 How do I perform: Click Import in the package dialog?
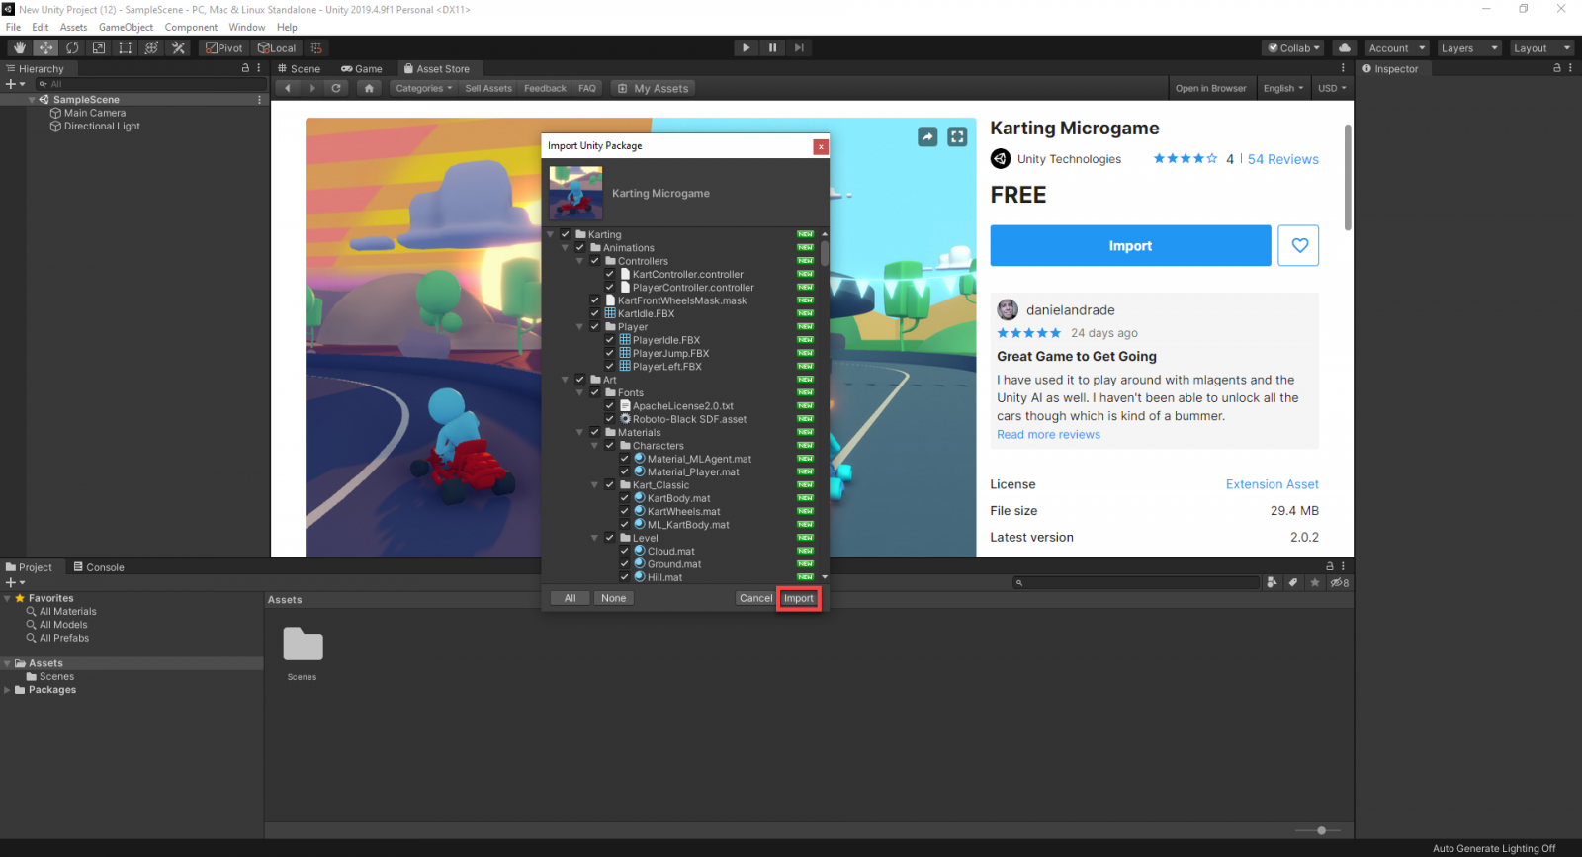click(x=799, y=598)
